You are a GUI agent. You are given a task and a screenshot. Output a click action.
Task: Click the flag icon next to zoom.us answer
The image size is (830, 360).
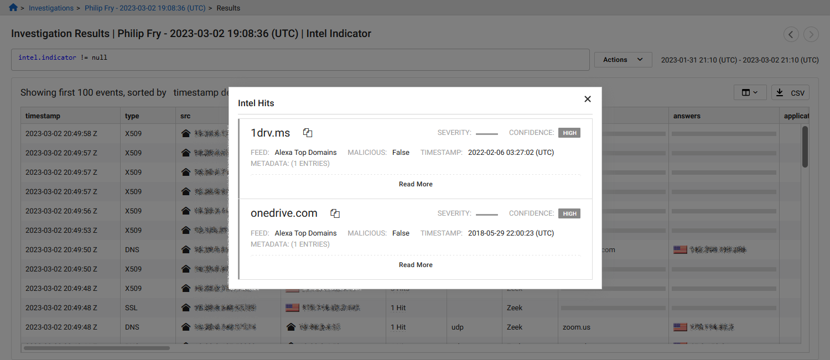(x=680, y=327)
